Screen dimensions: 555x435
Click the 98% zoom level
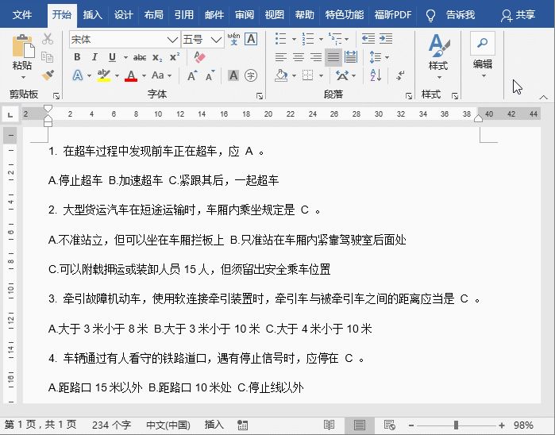pyautogui.click(x=523, y=425)
